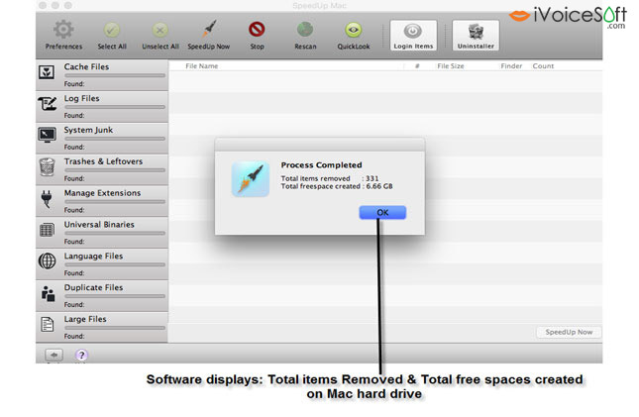Open the Preferences gear icon
Viewport: 639px width, 417px height.
63,30
